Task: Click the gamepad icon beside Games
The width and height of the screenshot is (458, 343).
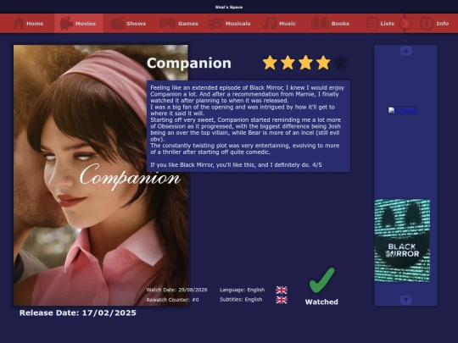Action: pyautogui.click(x=167, y=24)
